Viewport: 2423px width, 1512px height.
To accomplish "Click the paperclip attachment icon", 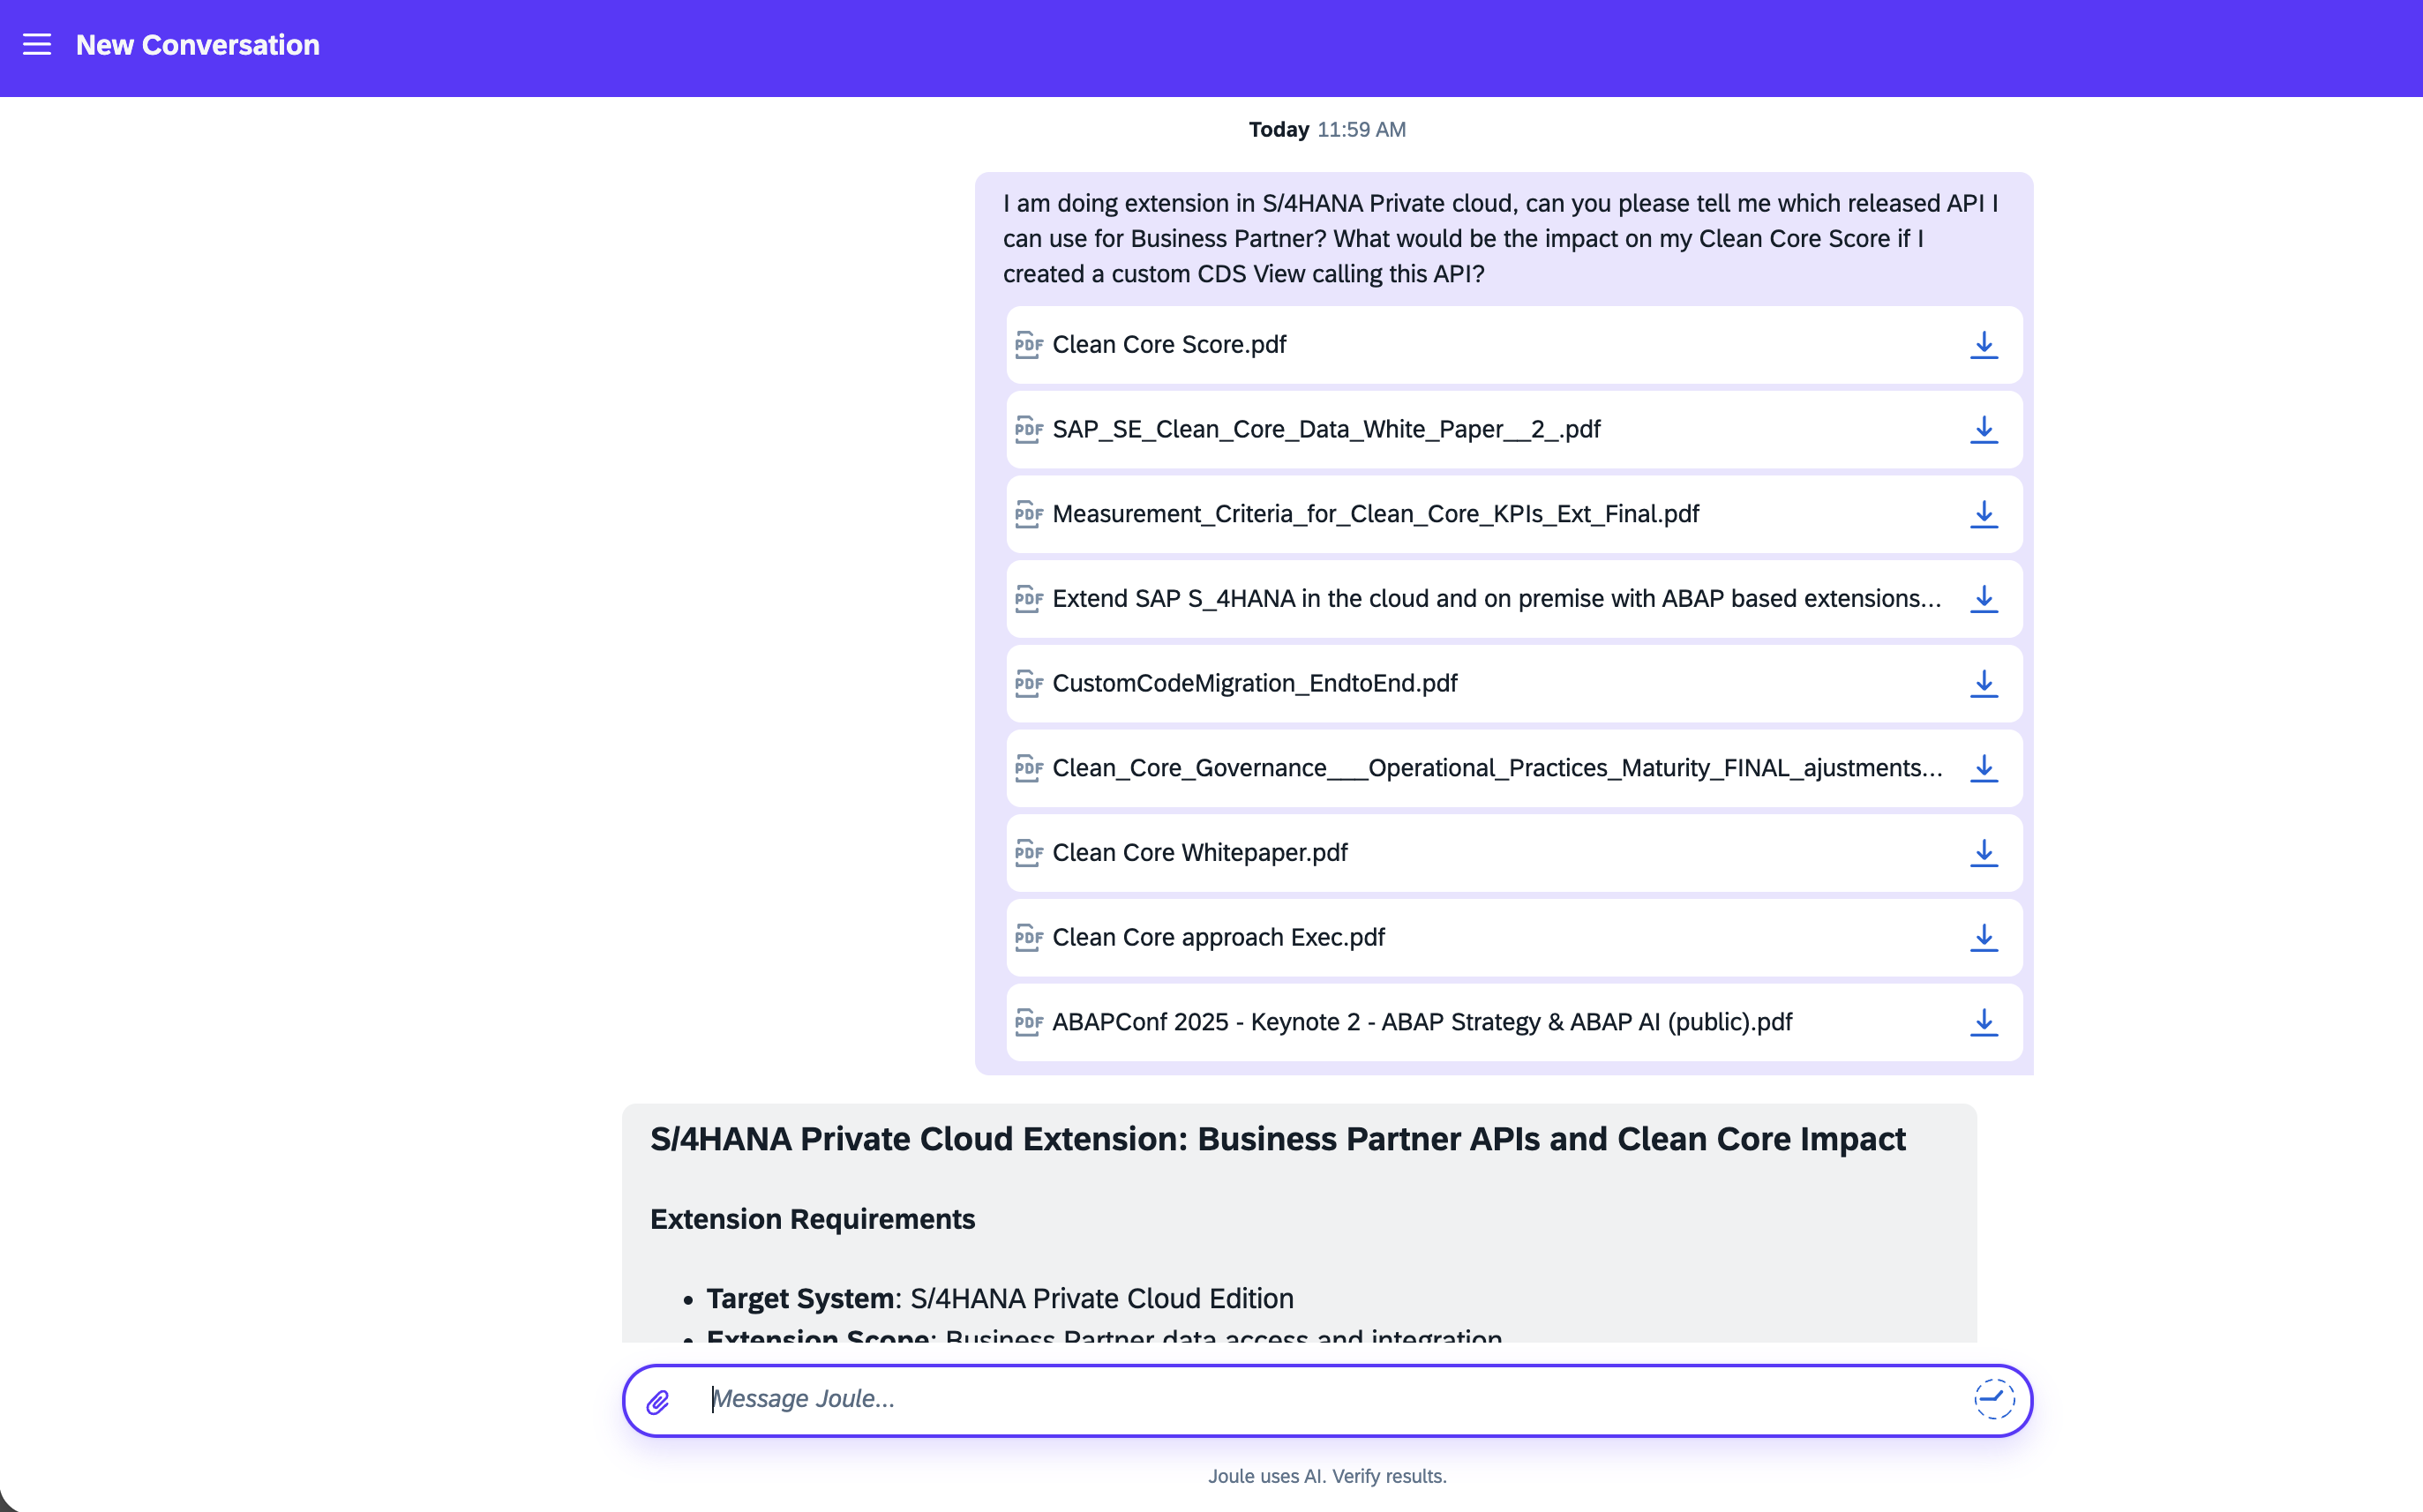I will tap(658, 1401).
